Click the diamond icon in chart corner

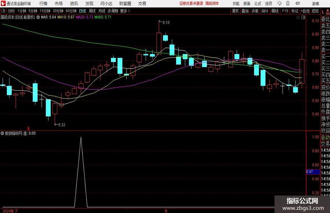pos(298,17)
